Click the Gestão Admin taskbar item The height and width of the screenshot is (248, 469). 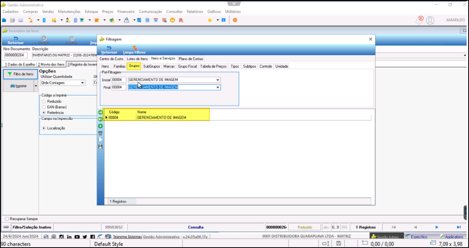click(387, 236)
